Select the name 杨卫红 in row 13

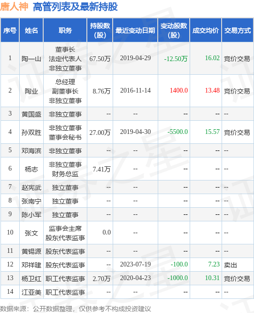click(x=31, y=279)
